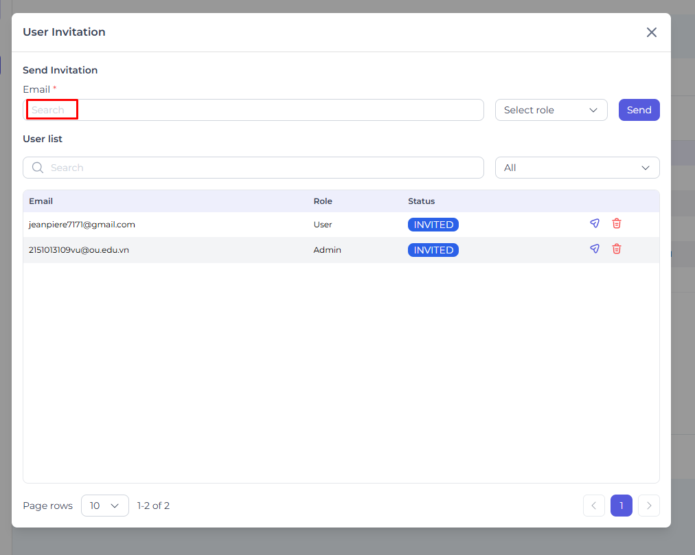Click the User list section heading
The image size is (695, 555).
pos(43,139)
